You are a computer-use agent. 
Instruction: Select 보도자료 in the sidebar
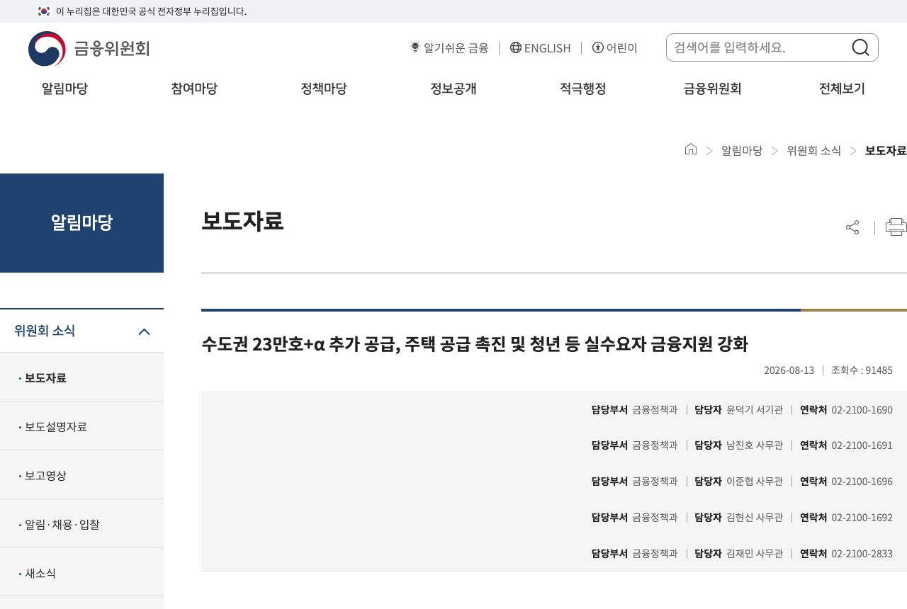pyautogui.click(x=81, y=377)
